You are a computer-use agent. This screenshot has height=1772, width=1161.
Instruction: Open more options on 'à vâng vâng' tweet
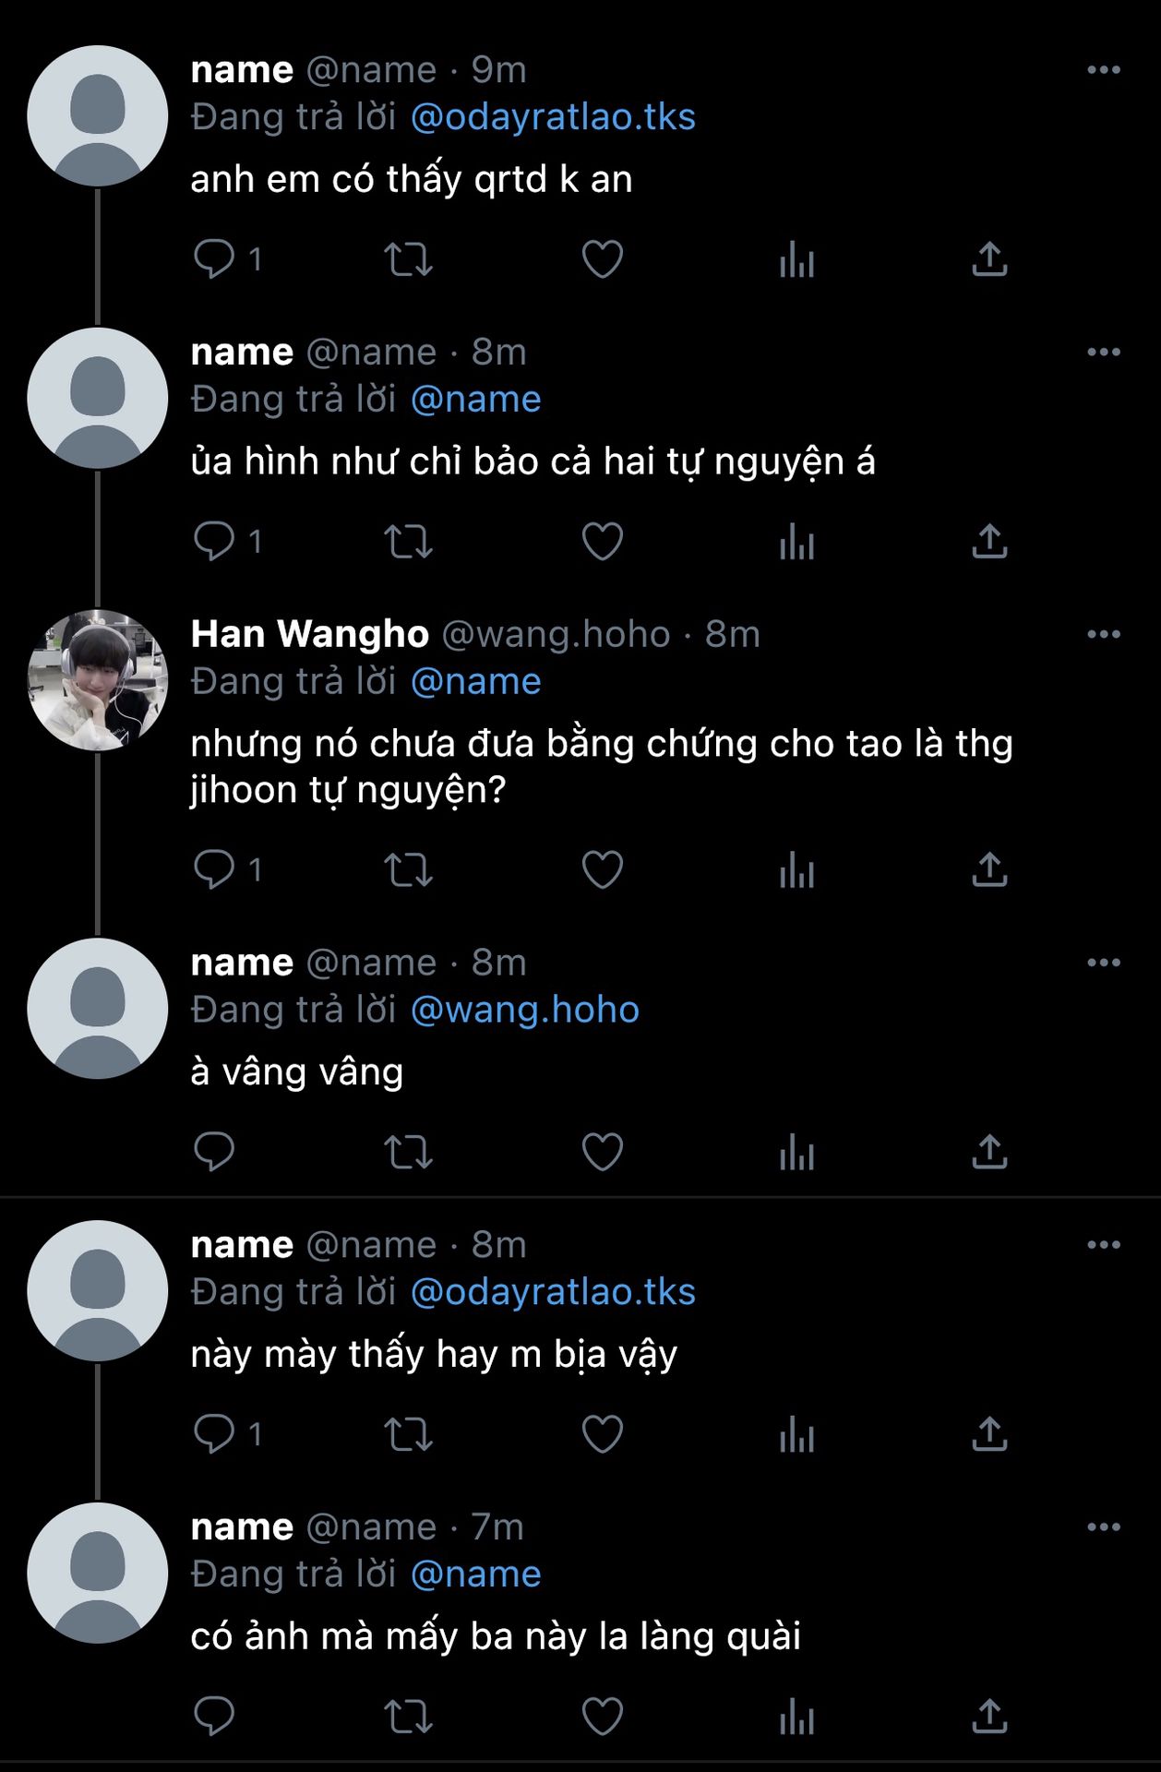pos(1103,963)
